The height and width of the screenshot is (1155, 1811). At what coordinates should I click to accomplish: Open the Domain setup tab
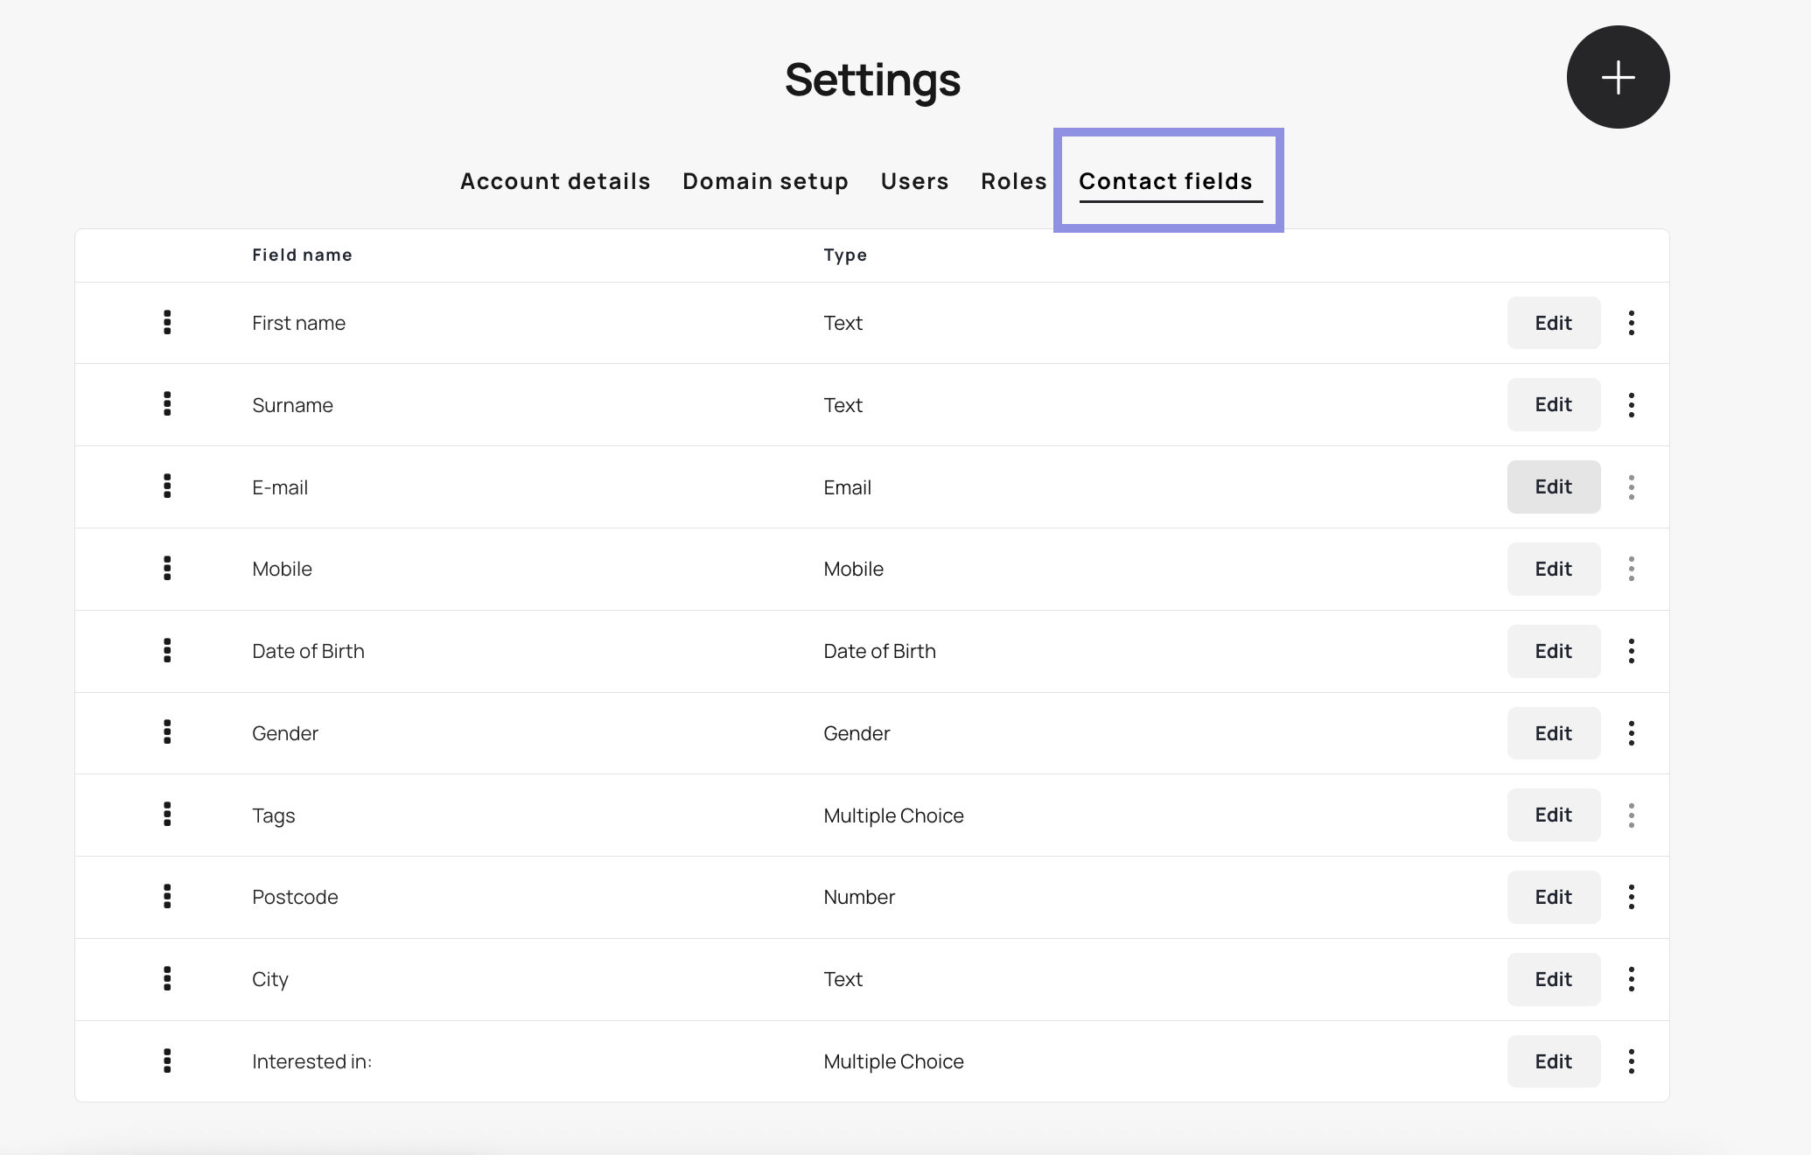click(765, 181)
